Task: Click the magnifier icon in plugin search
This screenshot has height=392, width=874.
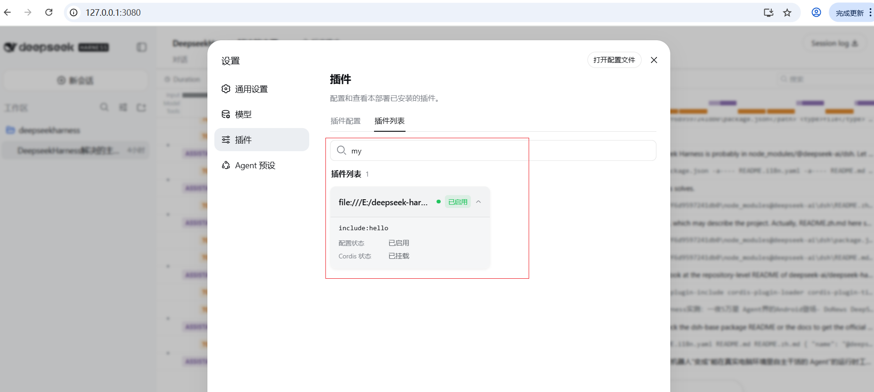Action: (x=342, y=150)
